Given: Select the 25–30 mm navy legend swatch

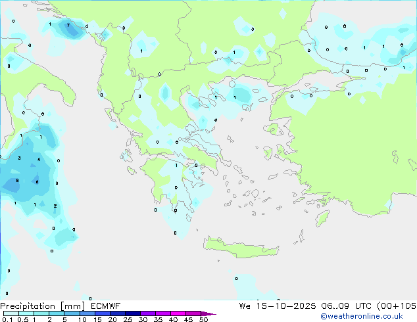Looking at the screenshot, I should (x=133, y=313).
